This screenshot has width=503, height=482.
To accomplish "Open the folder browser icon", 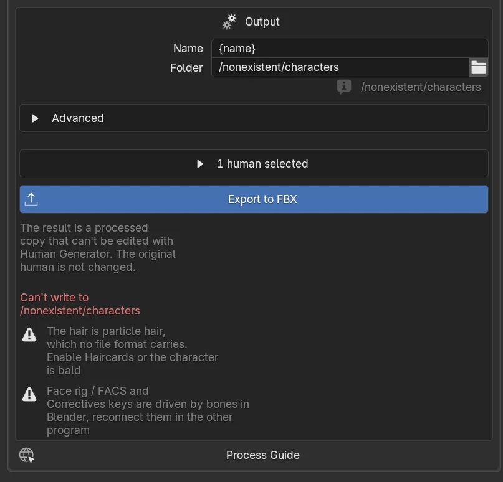I will [x=478, y=67].
